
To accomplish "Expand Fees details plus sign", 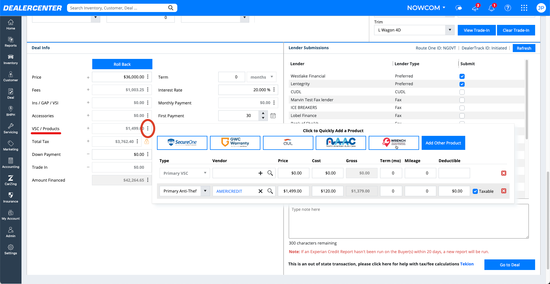I will (88, 90).
